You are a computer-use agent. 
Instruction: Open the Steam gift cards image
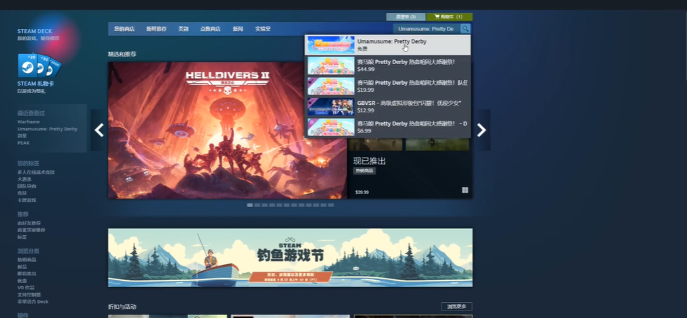(39, 66)
